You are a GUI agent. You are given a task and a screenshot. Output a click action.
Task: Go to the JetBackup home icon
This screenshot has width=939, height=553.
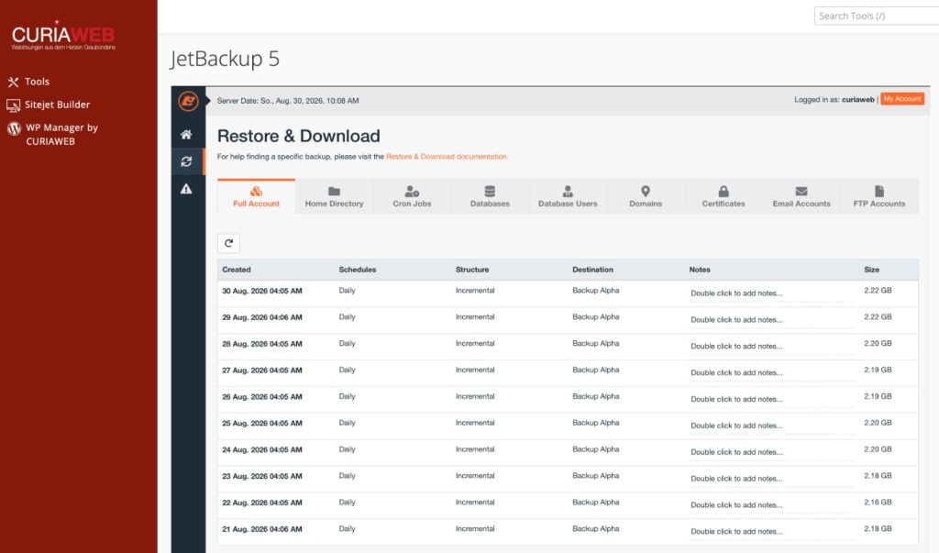tap(186, 135)
